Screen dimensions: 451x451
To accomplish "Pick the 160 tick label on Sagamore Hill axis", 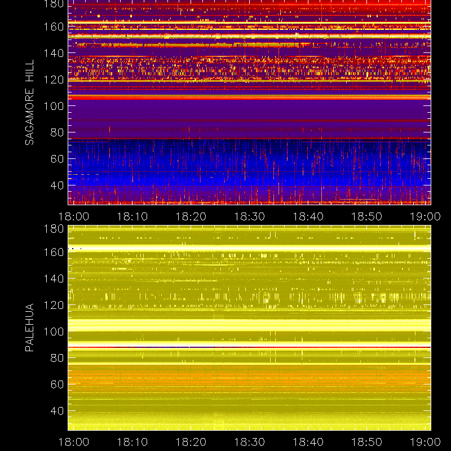I will 54,26.
